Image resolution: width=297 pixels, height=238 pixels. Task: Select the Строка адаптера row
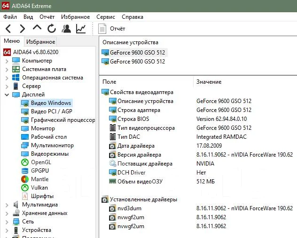pyautogui.click(x=139, y=110)
